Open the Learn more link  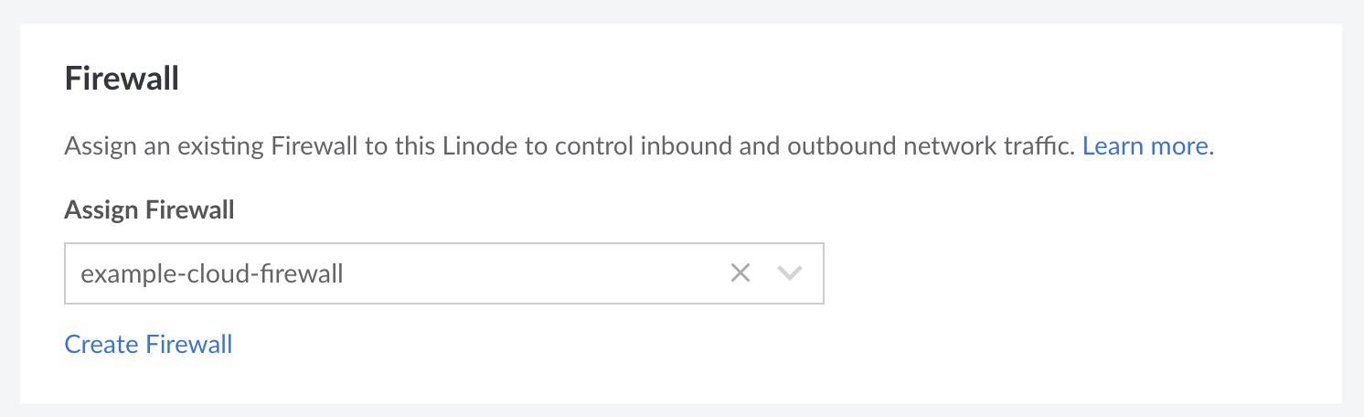point(1145,146)
